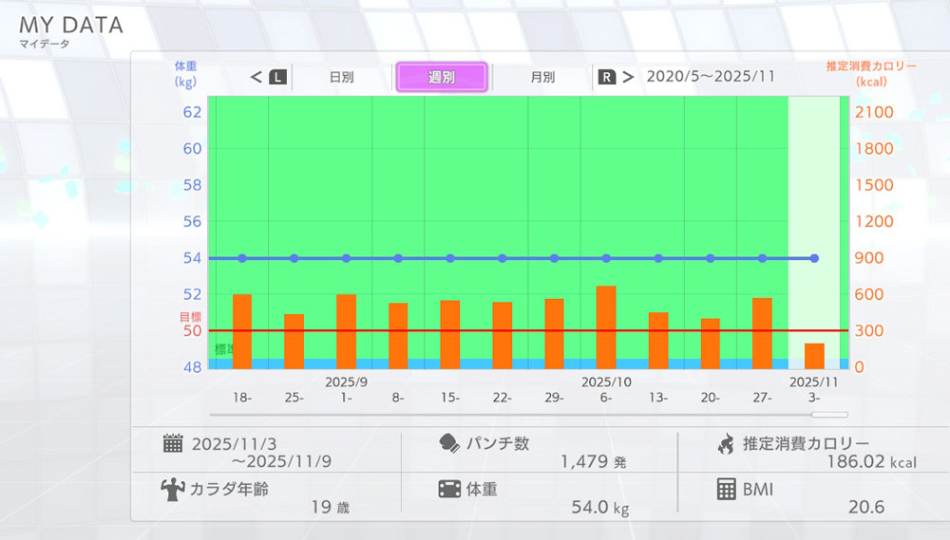Click the カラダ年齢 label
The image size is (950, 540).
pos(229,489)
